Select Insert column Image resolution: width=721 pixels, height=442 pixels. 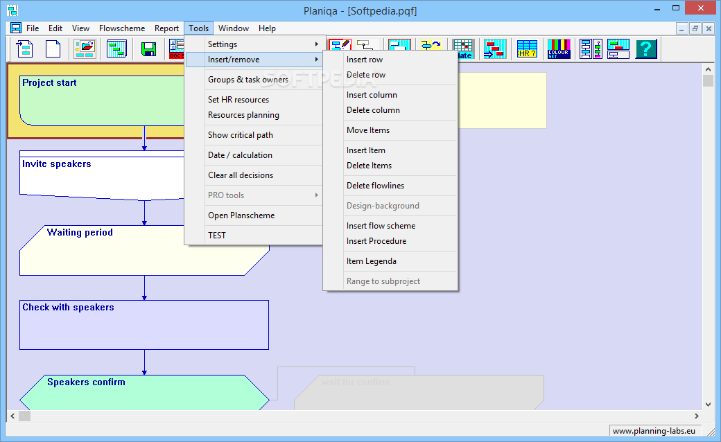click(391, 95)
